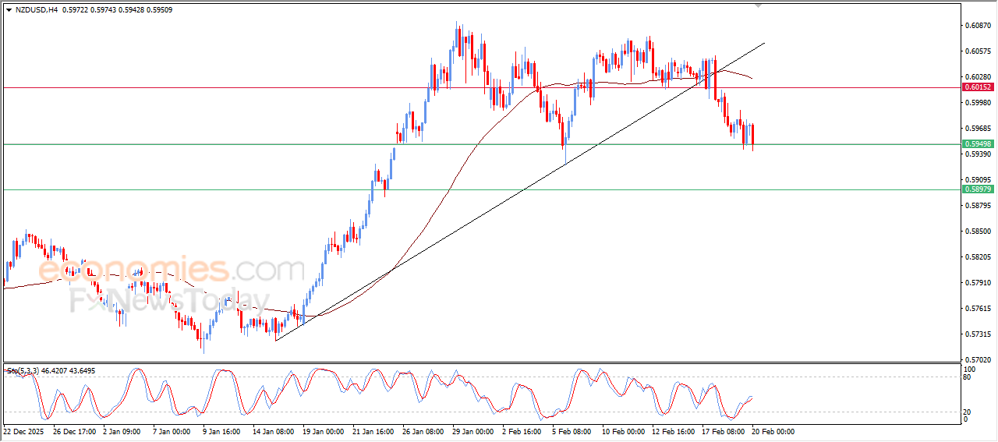Click the 0.57020 price axis label

pyautogui.click(x=978, y=360)
